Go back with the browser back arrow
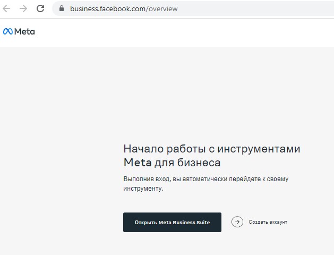The image size is (334, 255). [6, 8]
